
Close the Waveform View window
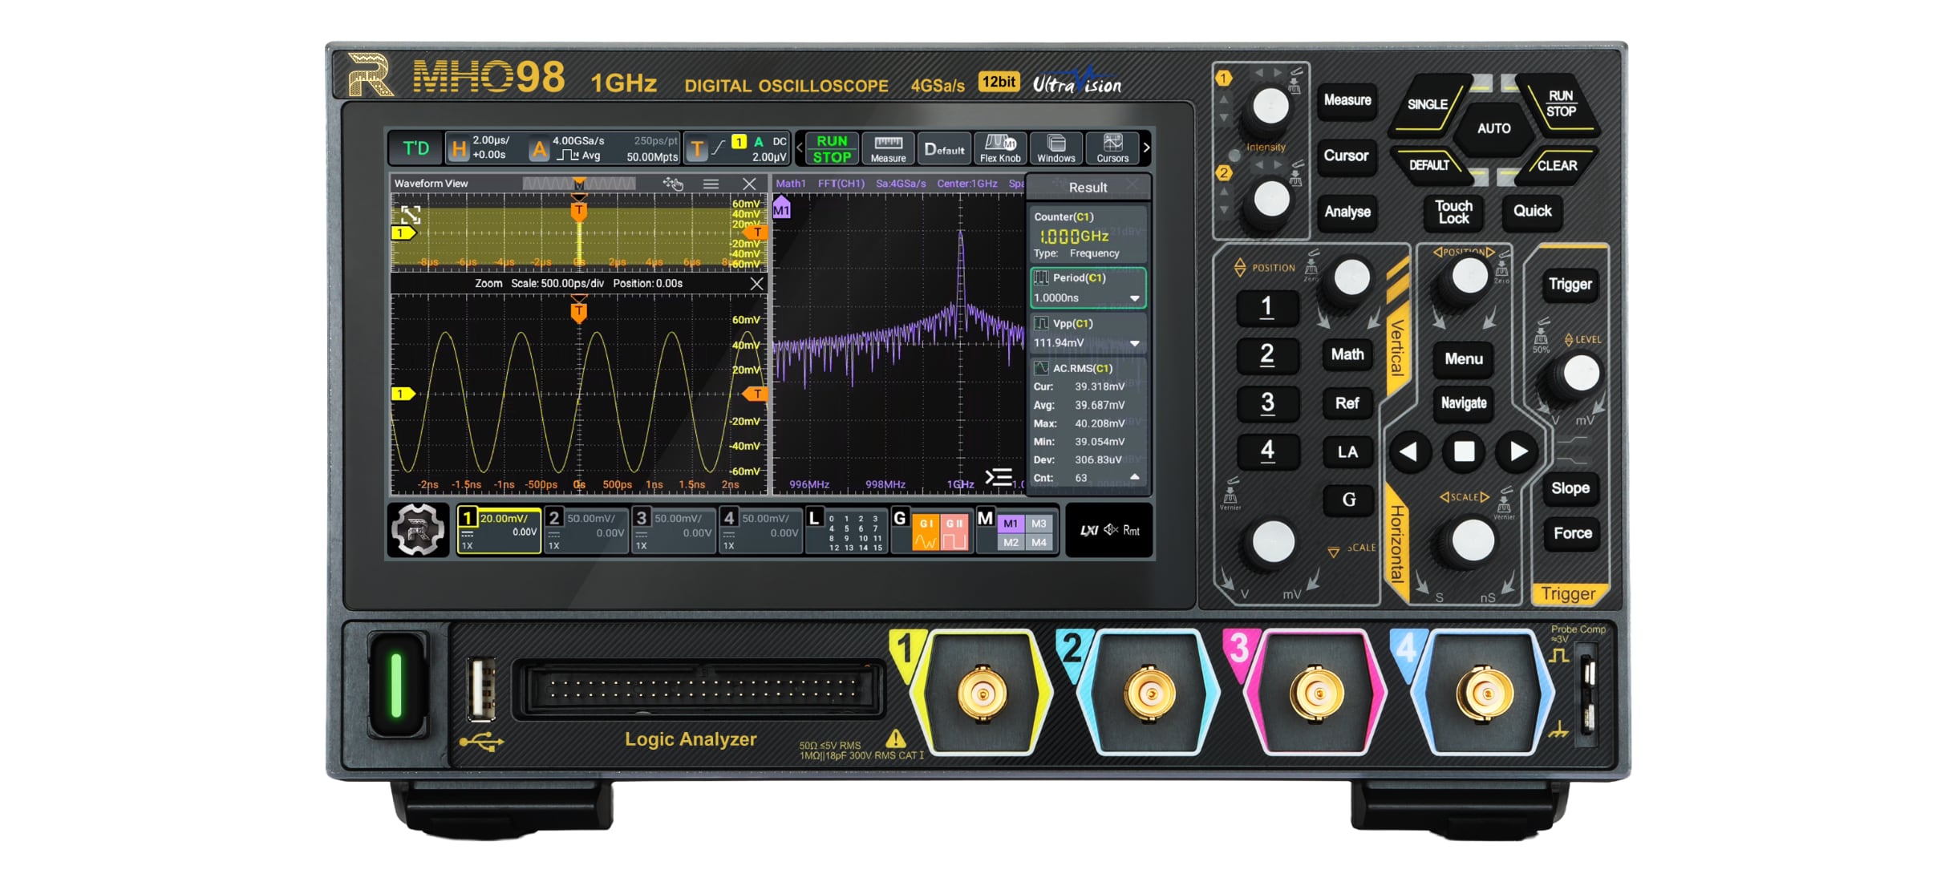(749, 184)
